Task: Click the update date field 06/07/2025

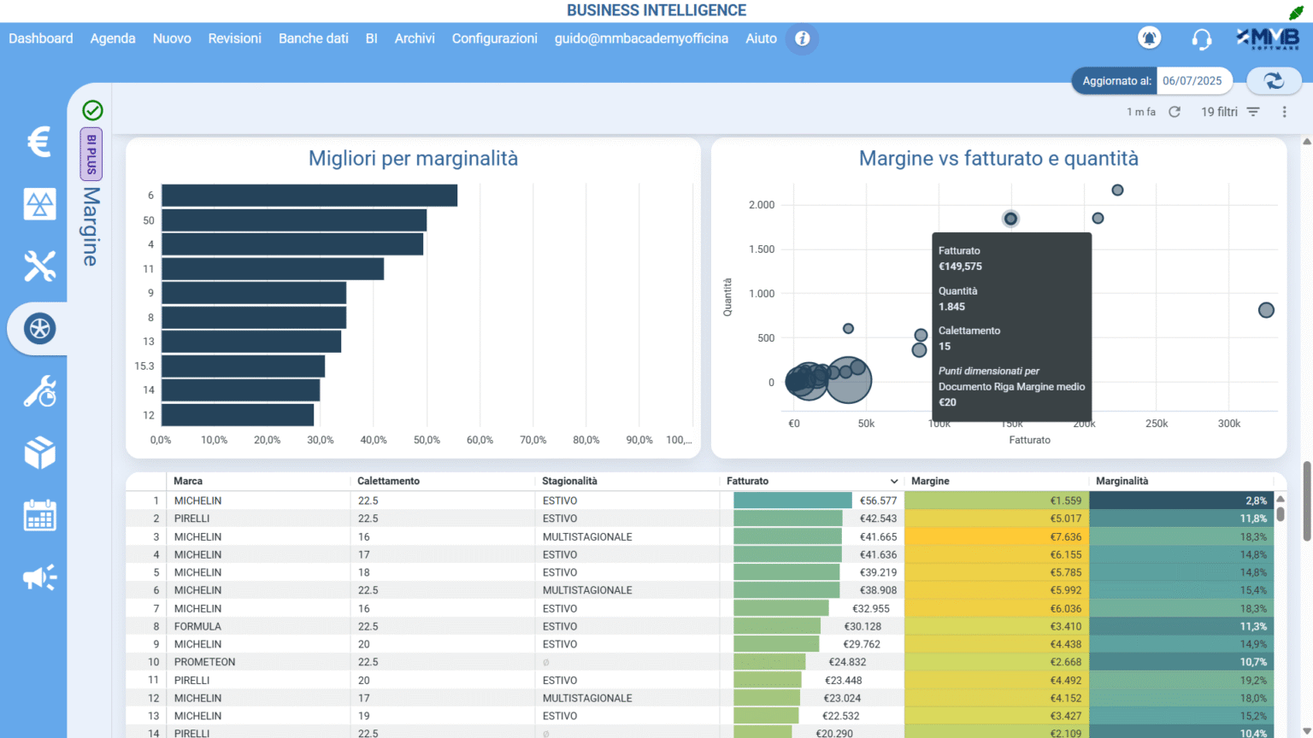Action: point(1192,81)
